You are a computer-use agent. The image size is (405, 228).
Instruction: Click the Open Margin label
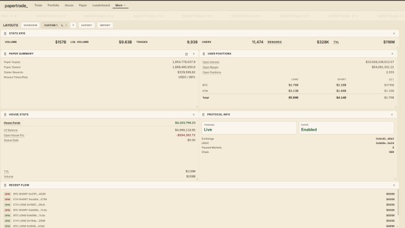click(x=210, y=67)
